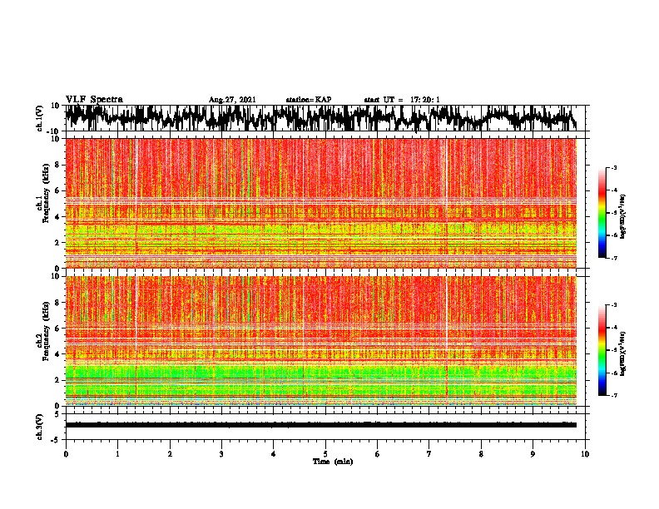Screen dimensions: 659x509
Task: Click the "4" kHz tick of ch.2 spectrogram
Action: point(58,354)
